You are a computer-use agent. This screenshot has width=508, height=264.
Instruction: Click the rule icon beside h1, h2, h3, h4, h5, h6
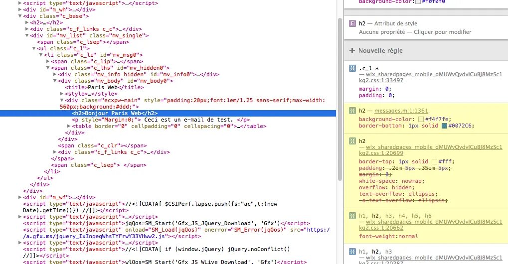pyautogui.click(x=352, y=216)
